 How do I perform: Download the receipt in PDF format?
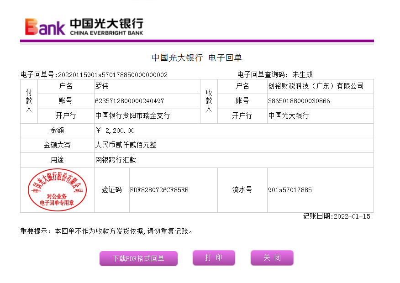pos(138,258)
